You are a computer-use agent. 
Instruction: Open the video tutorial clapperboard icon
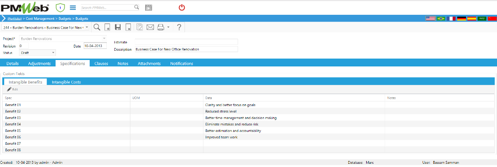149,7
